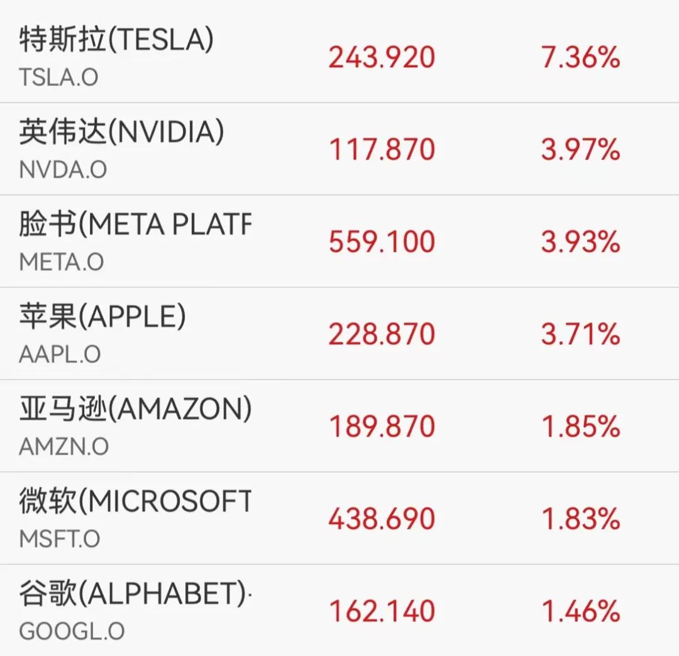Select Tesla price 243.920
The width and height of the screenshot is (679, 656).
click(382, 58)
